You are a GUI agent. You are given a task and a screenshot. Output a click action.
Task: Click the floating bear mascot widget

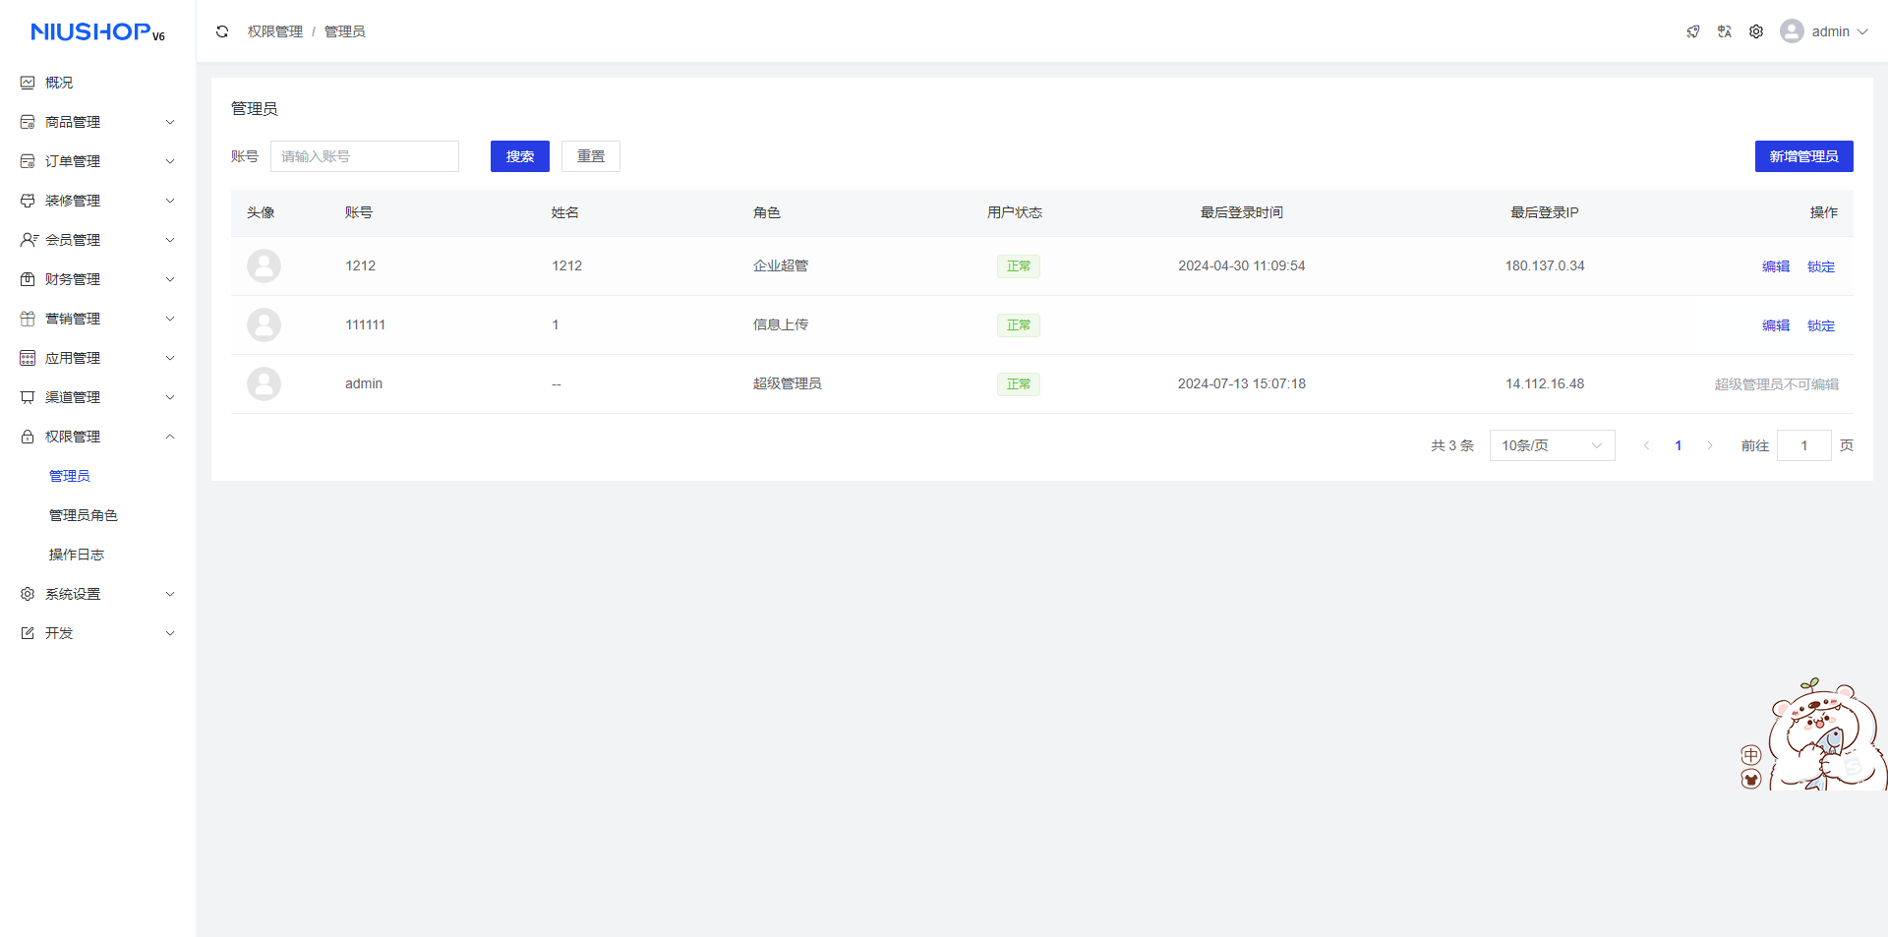1819,735
